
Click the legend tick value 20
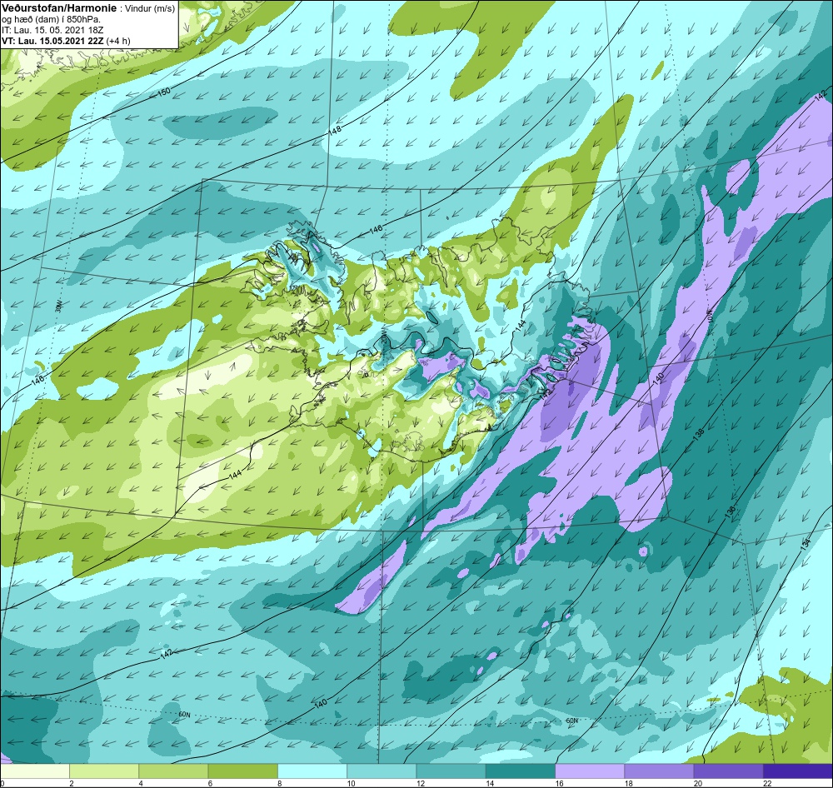pos(697,783)
